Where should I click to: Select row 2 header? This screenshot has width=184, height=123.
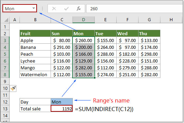(5, 33)
